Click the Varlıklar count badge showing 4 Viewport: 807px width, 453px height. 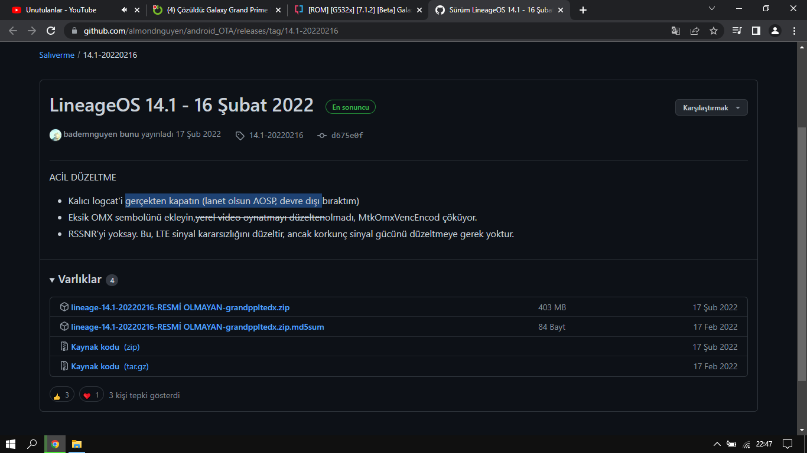[x=112, y=280]
